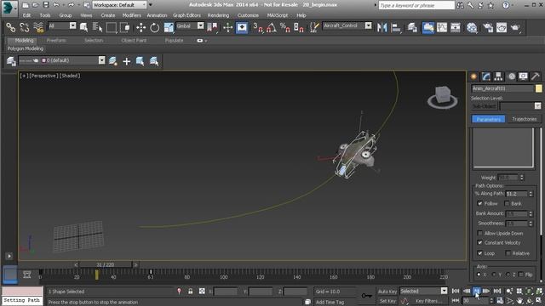Stop the animation with the play/stop button
Image resolution: width=545 pixels, height=306 pixels.
(477, 291)
